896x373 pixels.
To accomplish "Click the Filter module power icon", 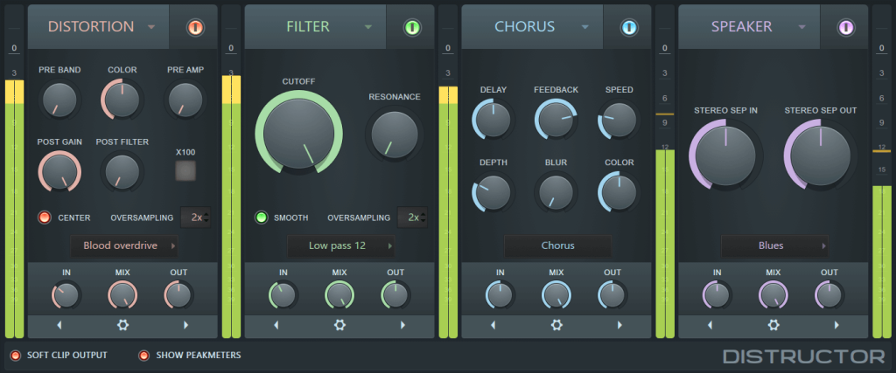I will coord(412,27).
